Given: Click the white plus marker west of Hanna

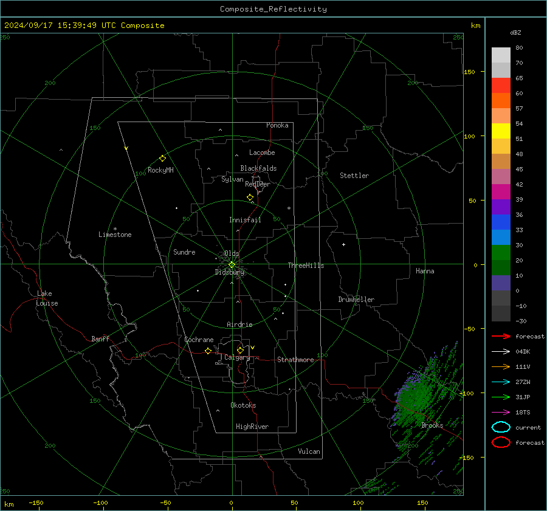Looking at the screenshot, I should coord(343,244).
